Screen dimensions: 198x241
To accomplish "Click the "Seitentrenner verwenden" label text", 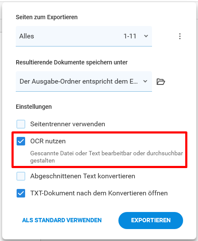I will (x=68, y=124).
